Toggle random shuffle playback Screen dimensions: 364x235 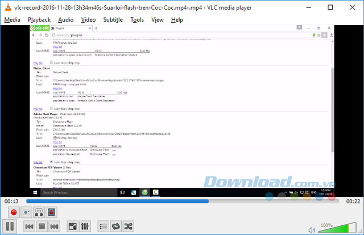(x=128, y=226)
